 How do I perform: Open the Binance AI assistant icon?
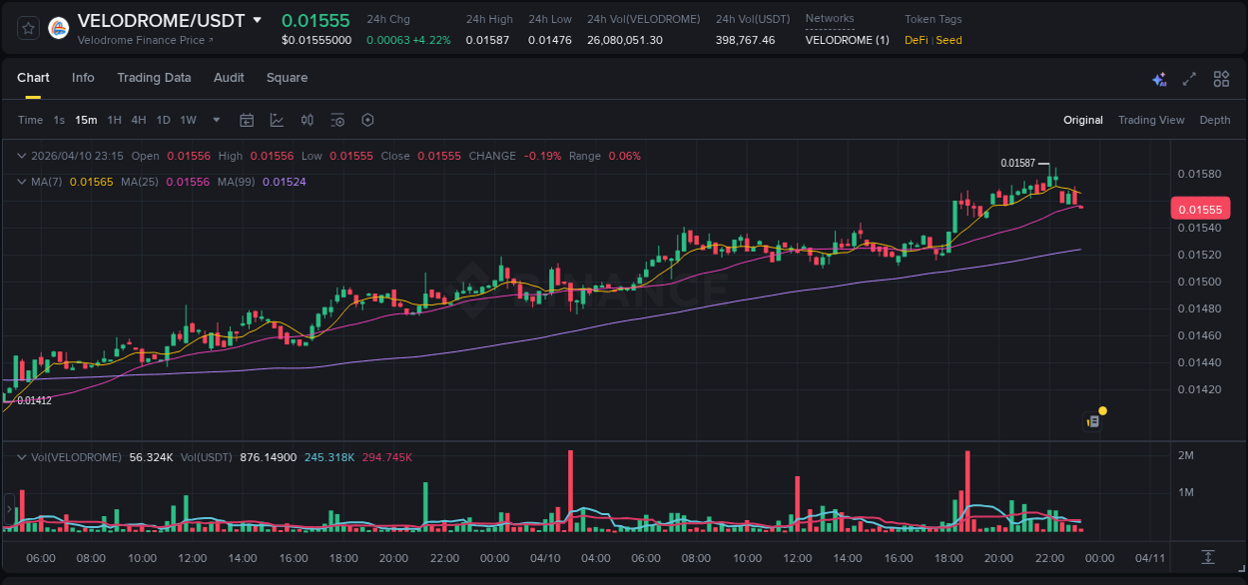tap(1159, 79)
